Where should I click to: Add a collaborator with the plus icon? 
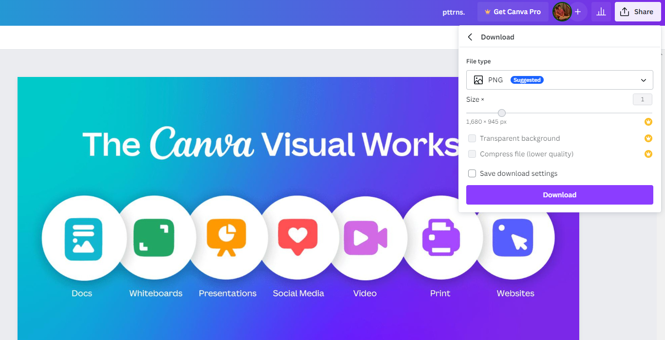(578, 12)
